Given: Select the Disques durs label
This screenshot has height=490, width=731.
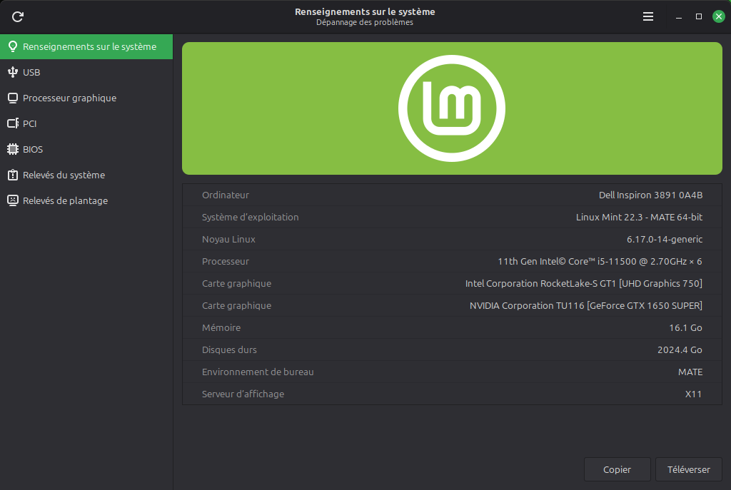Looking at the screenshot, I should [229, 349].
